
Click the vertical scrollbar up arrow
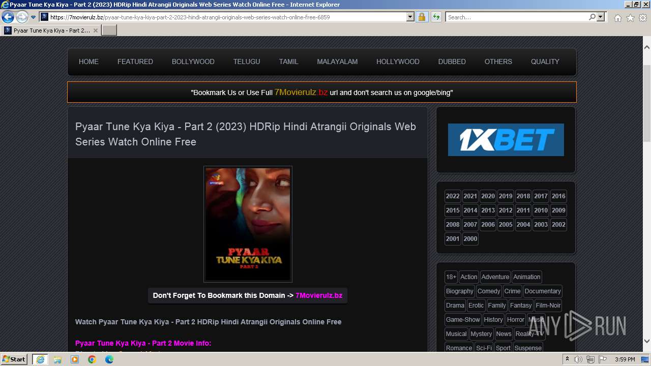click(647, 47)
